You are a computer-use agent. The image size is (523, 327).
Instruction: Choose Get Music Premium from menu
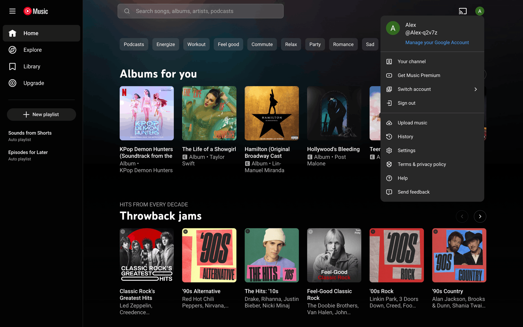pos(432,75)
